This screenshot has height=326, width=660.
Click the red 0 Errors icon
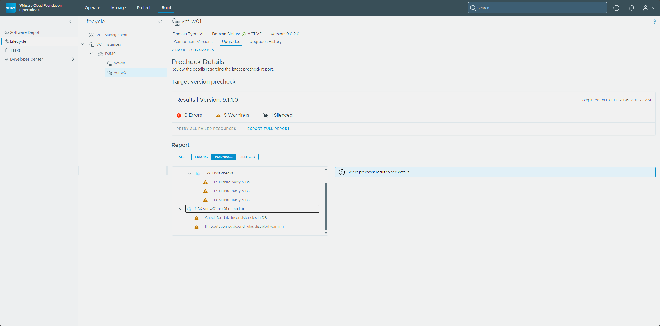[179, 115]
